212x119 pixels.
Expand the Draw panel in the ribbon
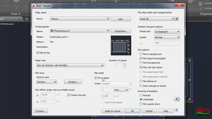(16, 14)
